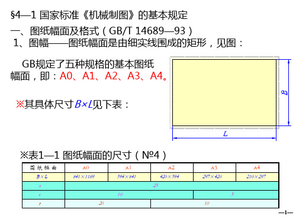Select the blue dimension label B
Viewport: 296px width, 222px height.
285,92
